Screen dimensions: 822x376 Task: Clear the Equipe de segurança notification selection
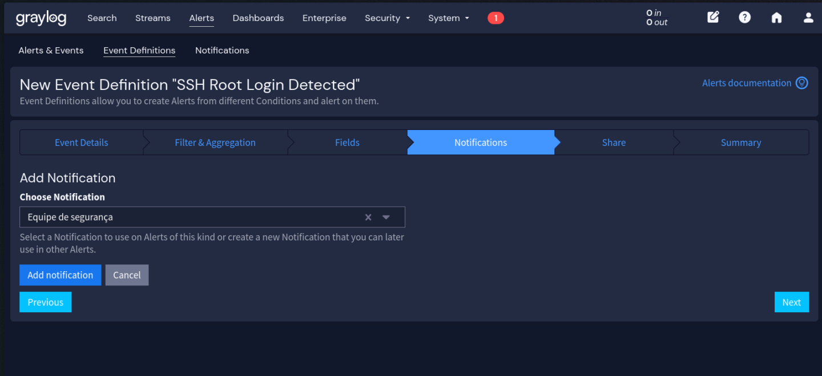click(368, 217)
